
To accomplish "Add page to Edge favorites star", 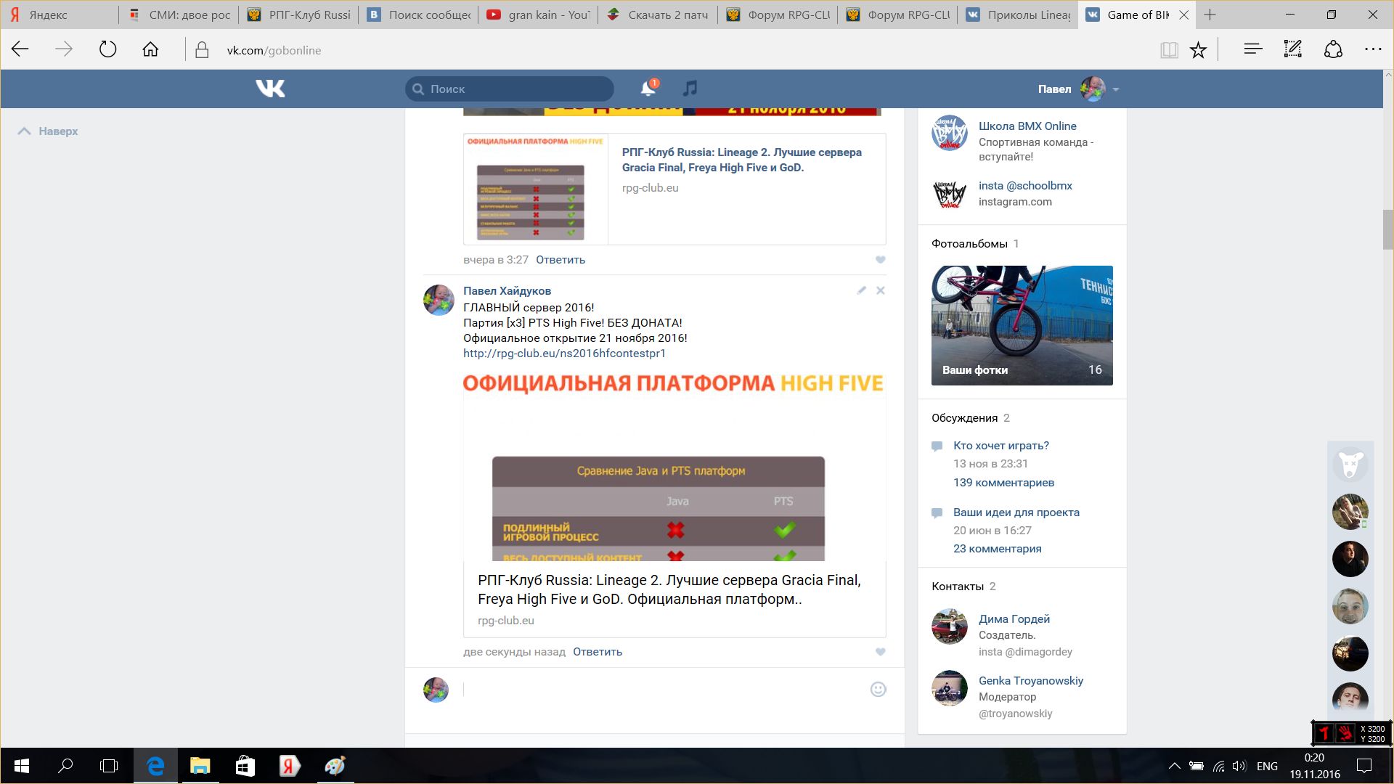I will [1198, 50].
